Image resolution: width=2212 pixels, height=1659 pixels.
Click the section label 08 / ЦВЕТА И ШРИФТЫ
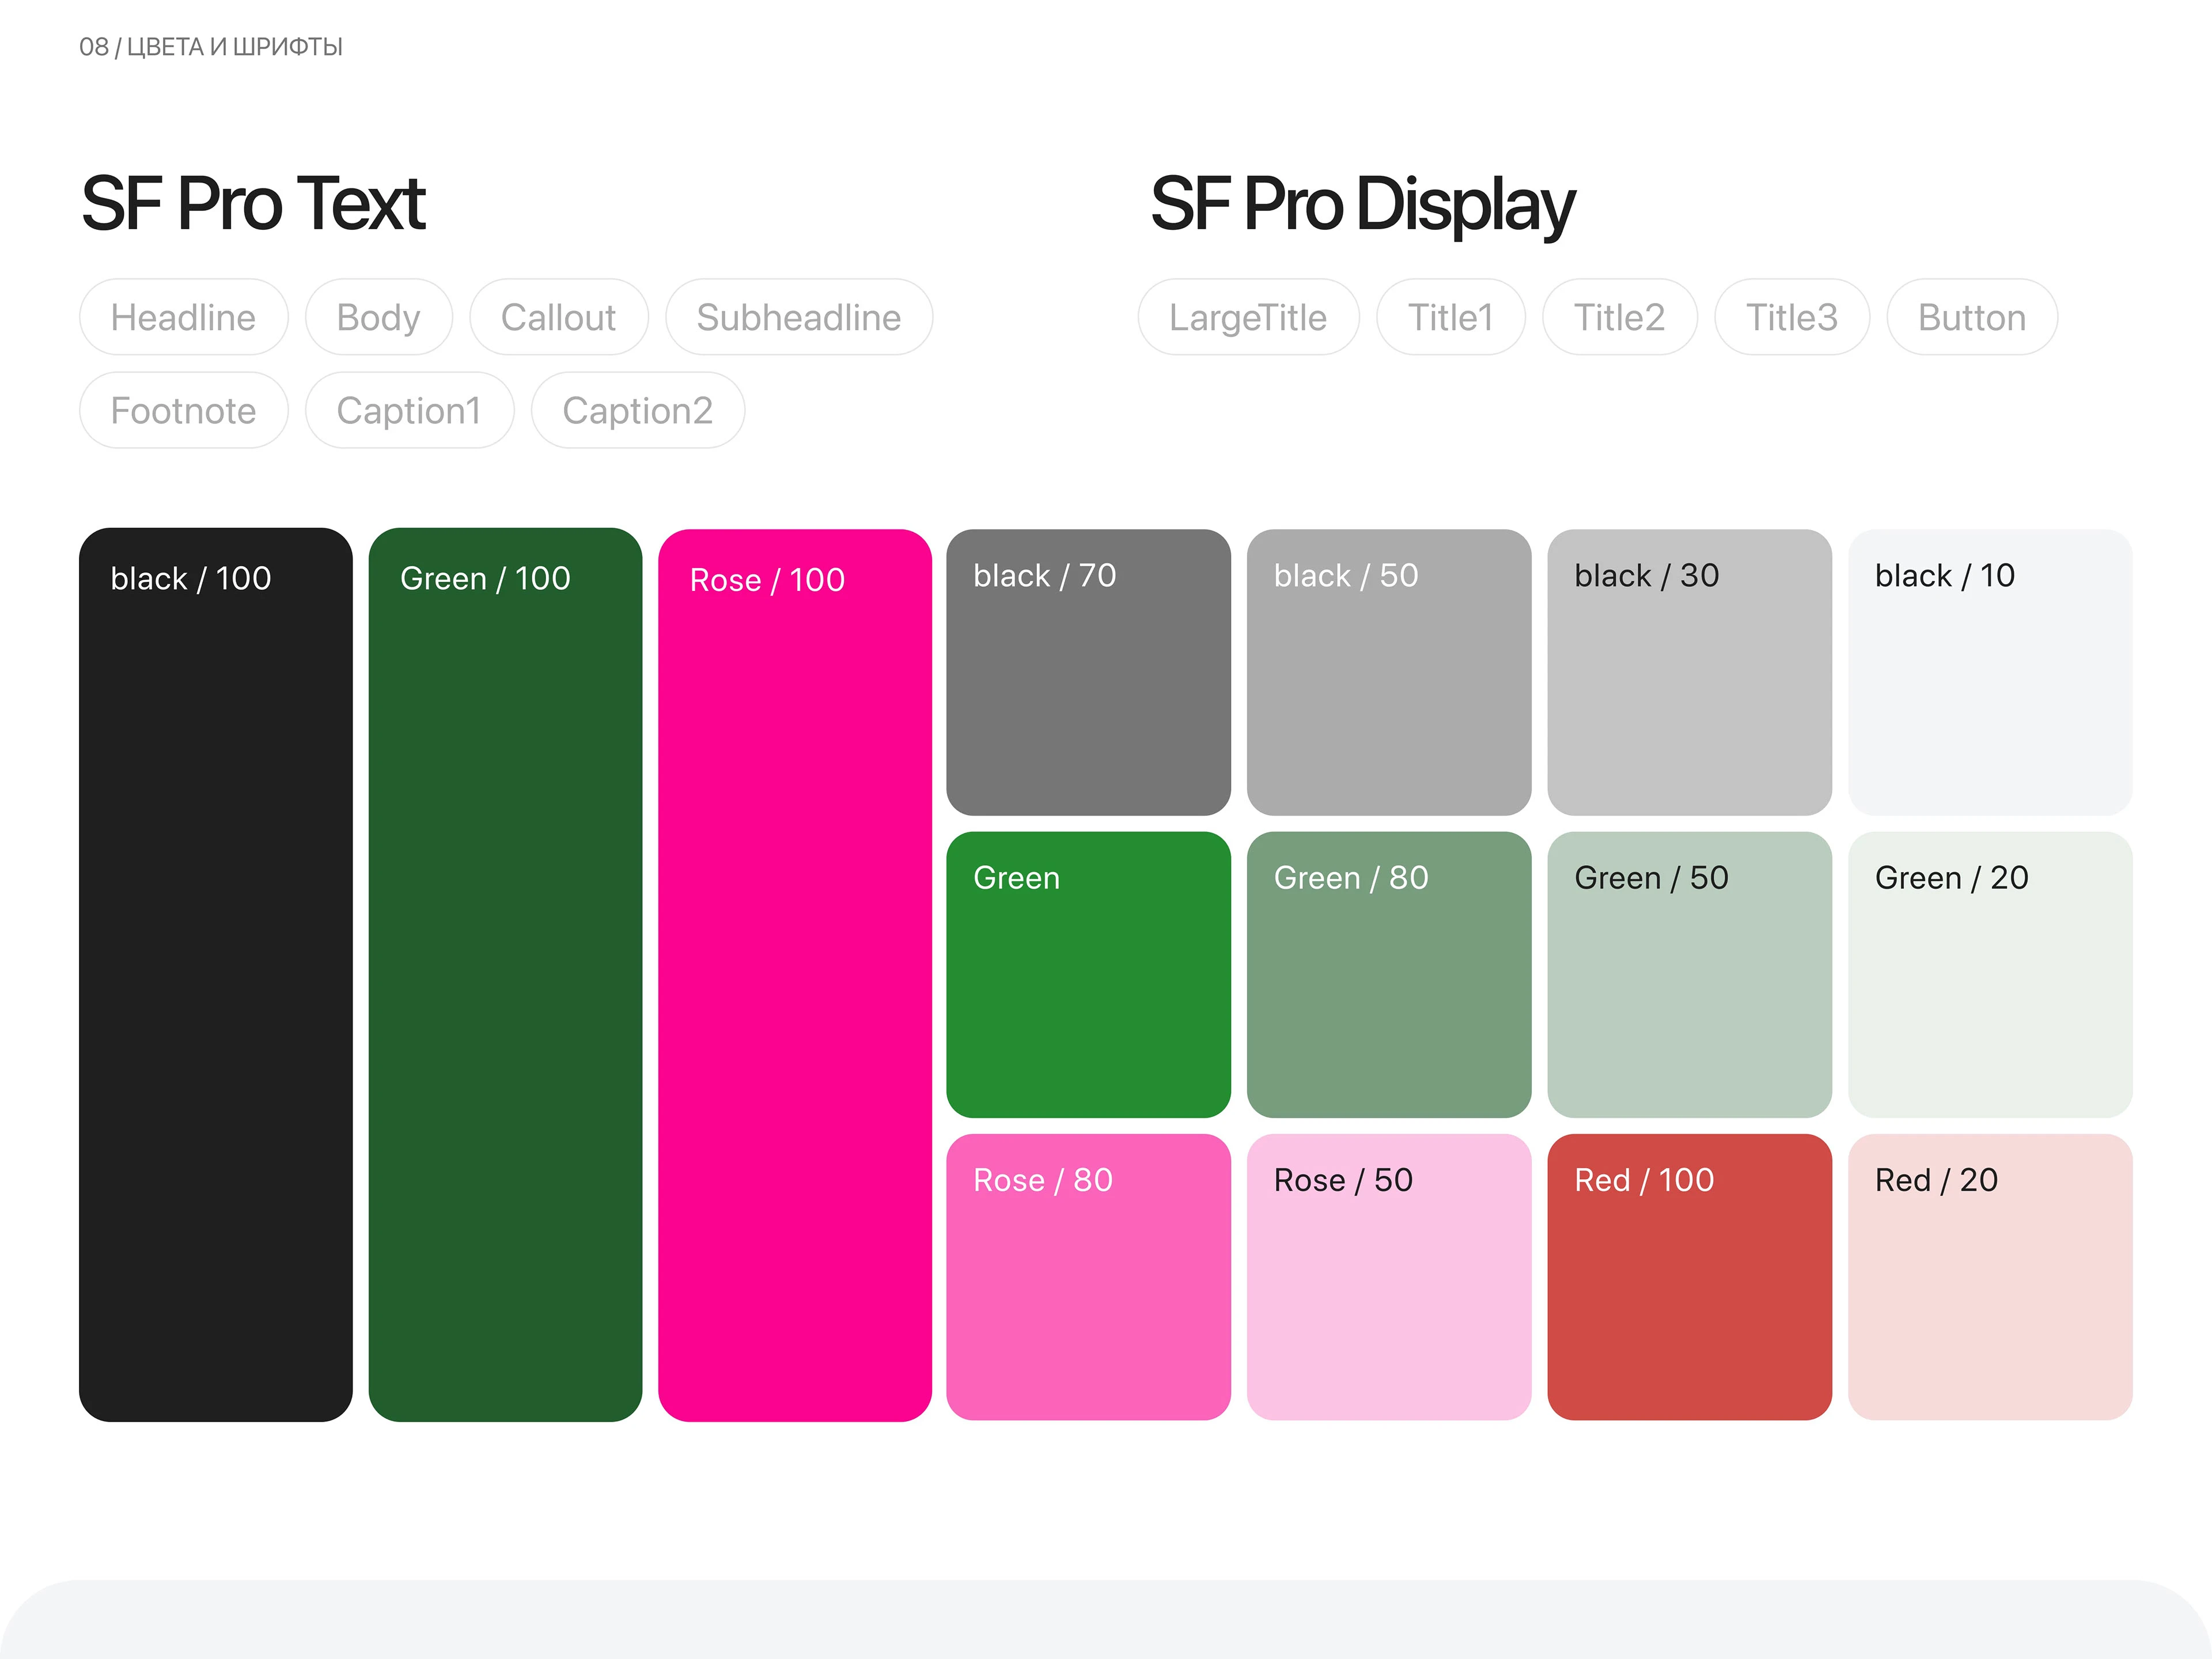(211, 47)
